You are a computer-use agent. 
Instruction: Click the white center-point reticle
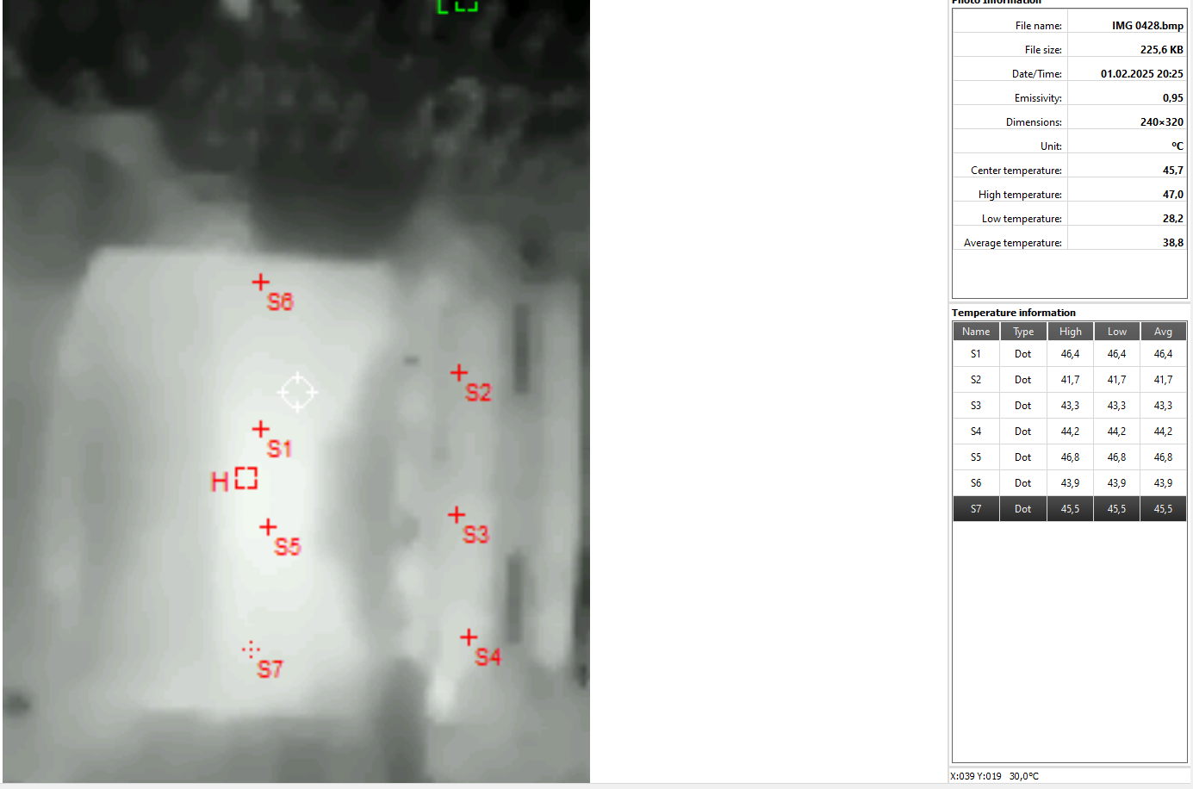[x=297, y=392]
